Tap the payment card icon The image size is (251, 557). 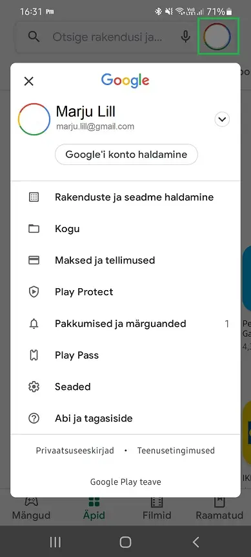[34, 260]
